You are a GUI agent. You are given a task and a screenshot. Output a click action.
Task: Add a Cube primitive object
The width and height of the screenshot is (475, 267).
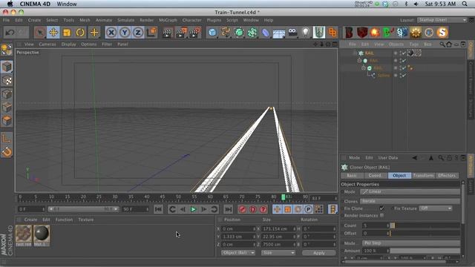click(212, 33)
